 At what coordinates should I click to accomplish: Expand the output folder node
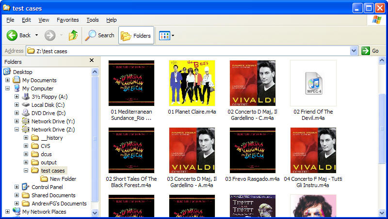point(26,162)
